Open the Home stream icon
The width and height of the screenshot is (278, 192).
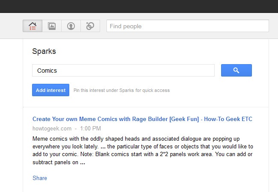point(33,26)
